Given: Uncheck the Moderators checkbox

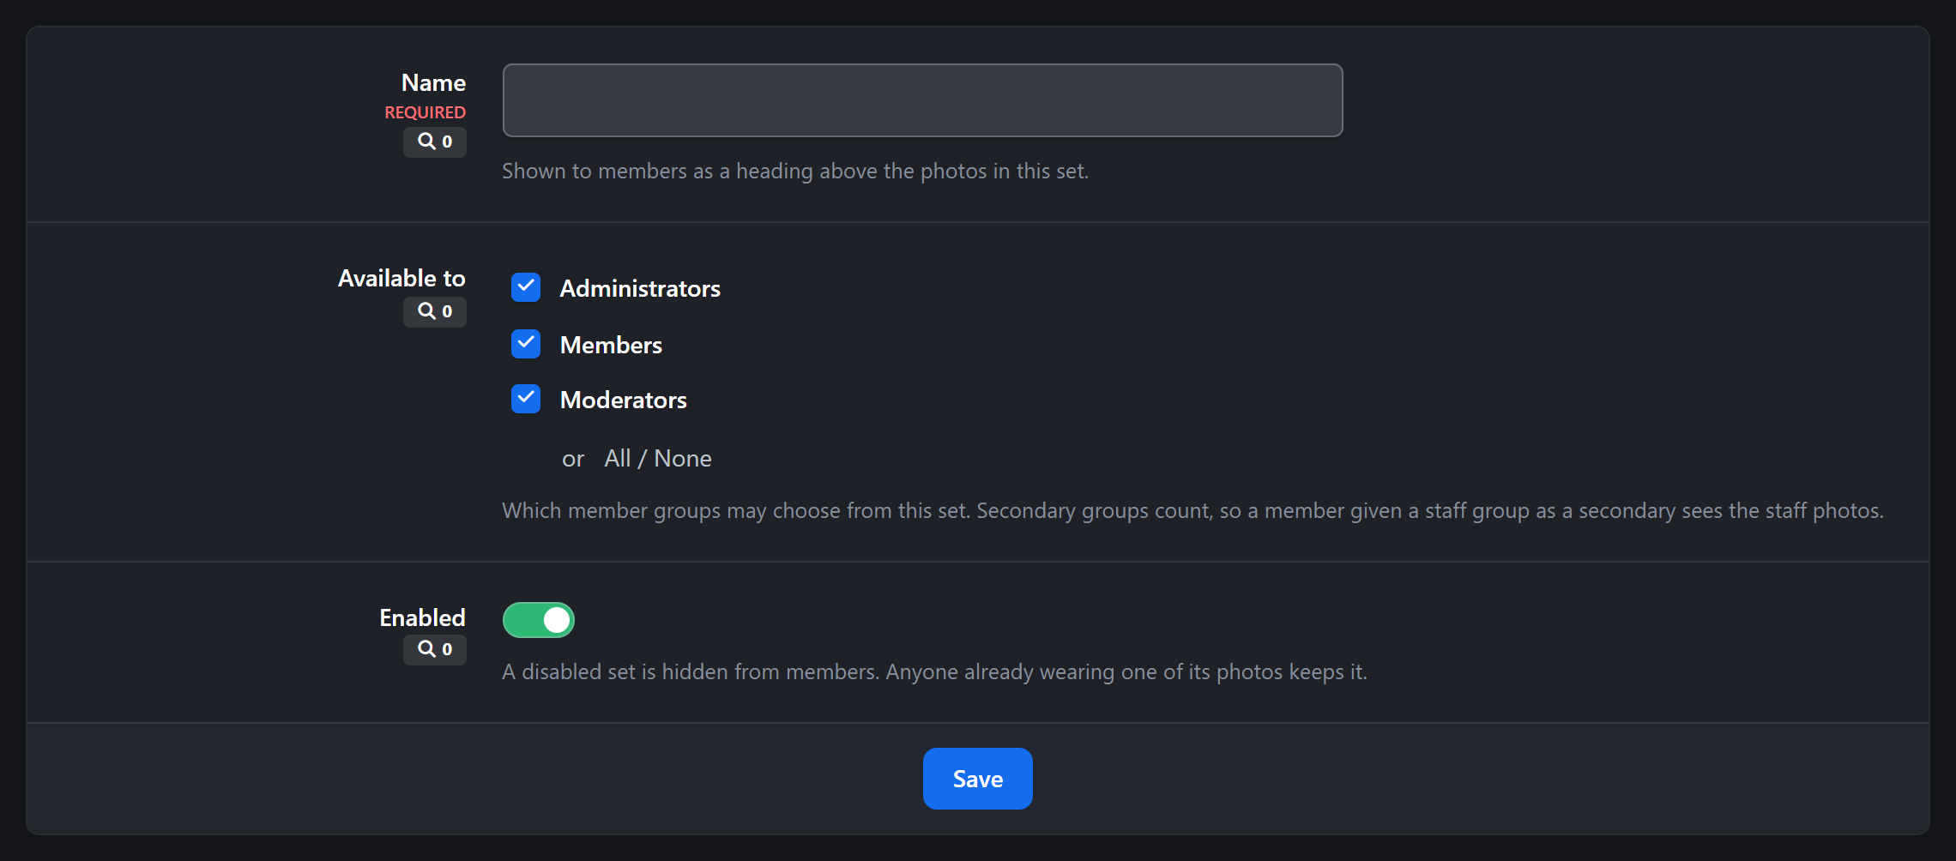Looking at the screenshot, I should pos(526,399).
